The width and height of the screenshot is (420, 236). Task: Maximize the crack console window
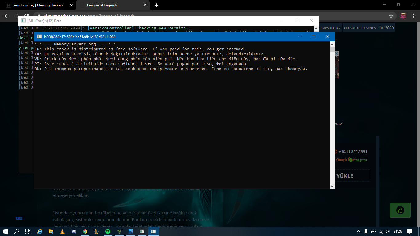pyautogui.click(x=314, y=37)
